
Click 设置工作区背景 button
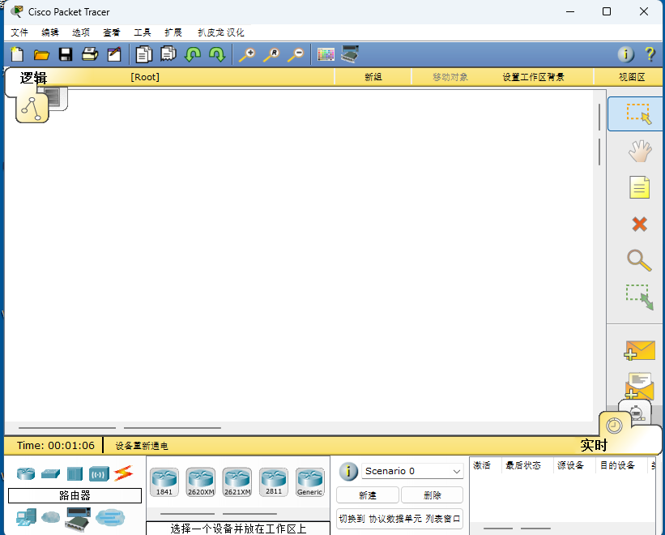pyautogui.click(x=533, y=77)
